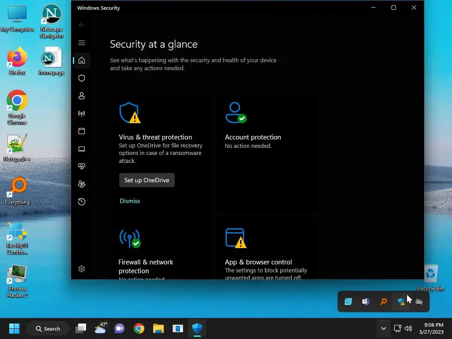Dismiss the OneDrive recommendation
Viewport: 452px width, 339px height.
[130, 201]
